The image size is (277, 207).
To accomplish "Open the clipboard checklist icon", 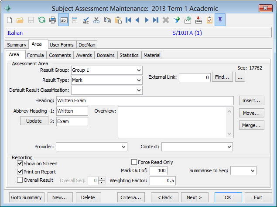I will pos(209,20).
